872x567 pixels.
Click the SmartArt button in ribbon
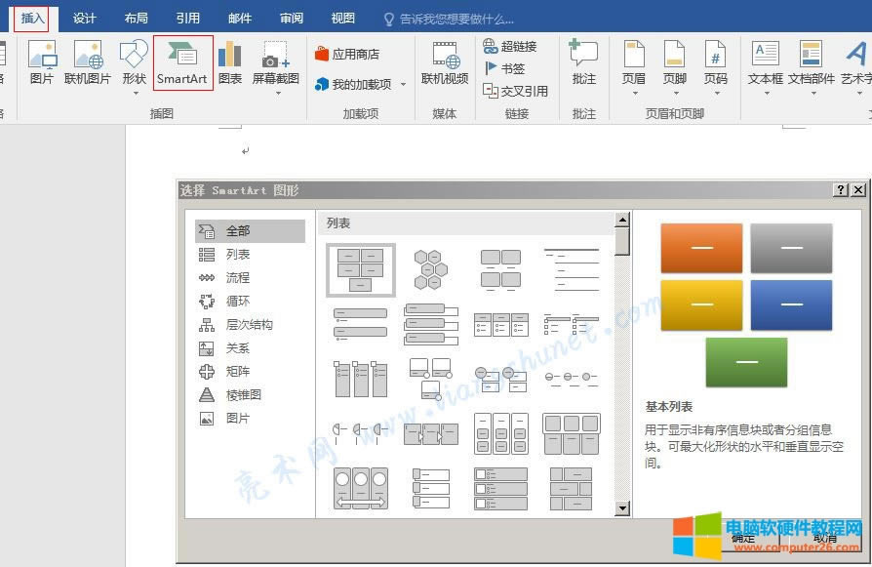(182, 63)
